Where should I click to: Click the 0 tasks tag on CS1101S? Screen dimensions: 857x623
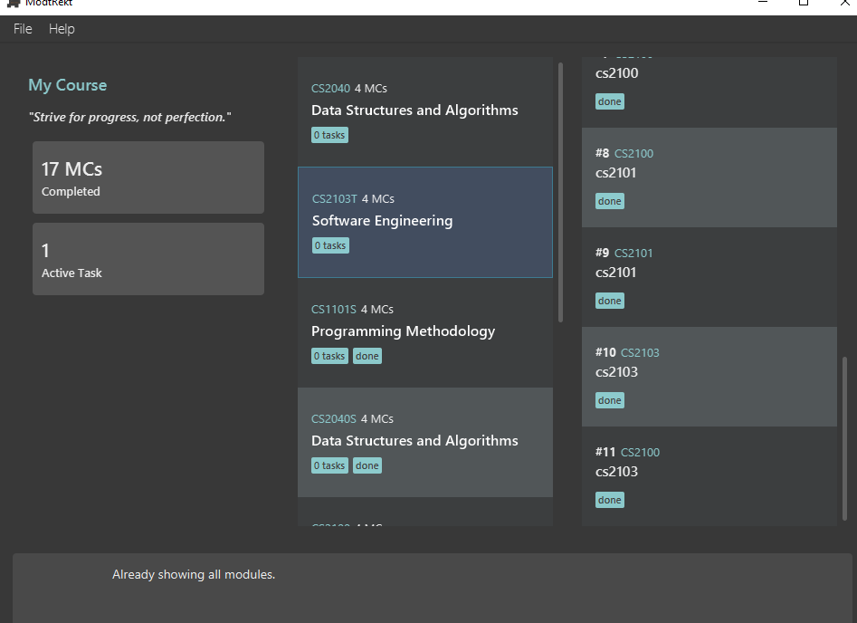pyautogui.click(x=329, y=356)
